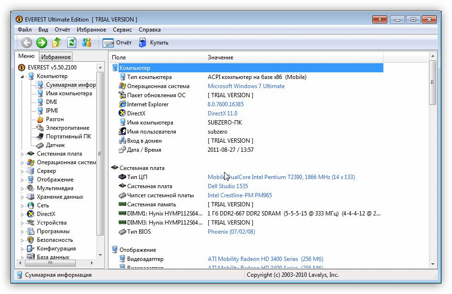Screen dimensions: 452x294
Task: Expand the Программы tree node
Action: 22,232
